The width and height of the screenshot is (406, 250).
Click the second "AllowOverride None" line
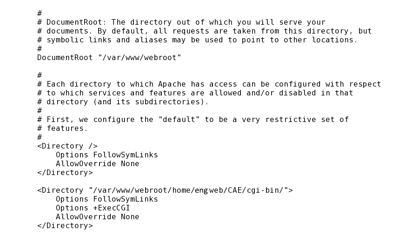97,216
